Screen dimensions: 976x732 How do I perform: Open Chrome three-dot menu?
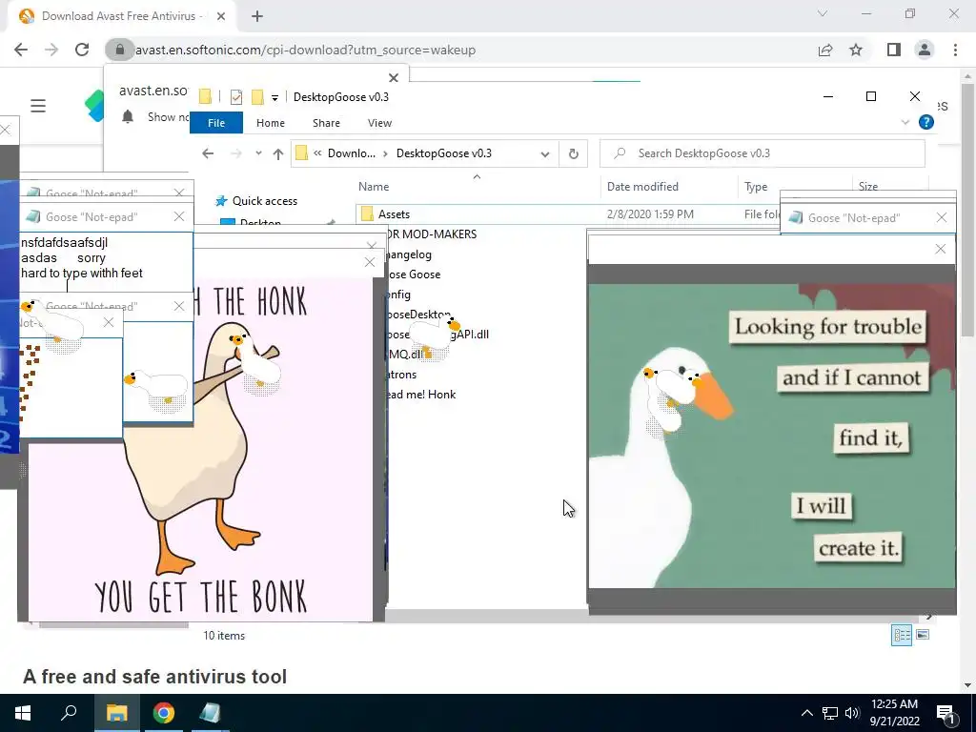click(x=955, y=50)
